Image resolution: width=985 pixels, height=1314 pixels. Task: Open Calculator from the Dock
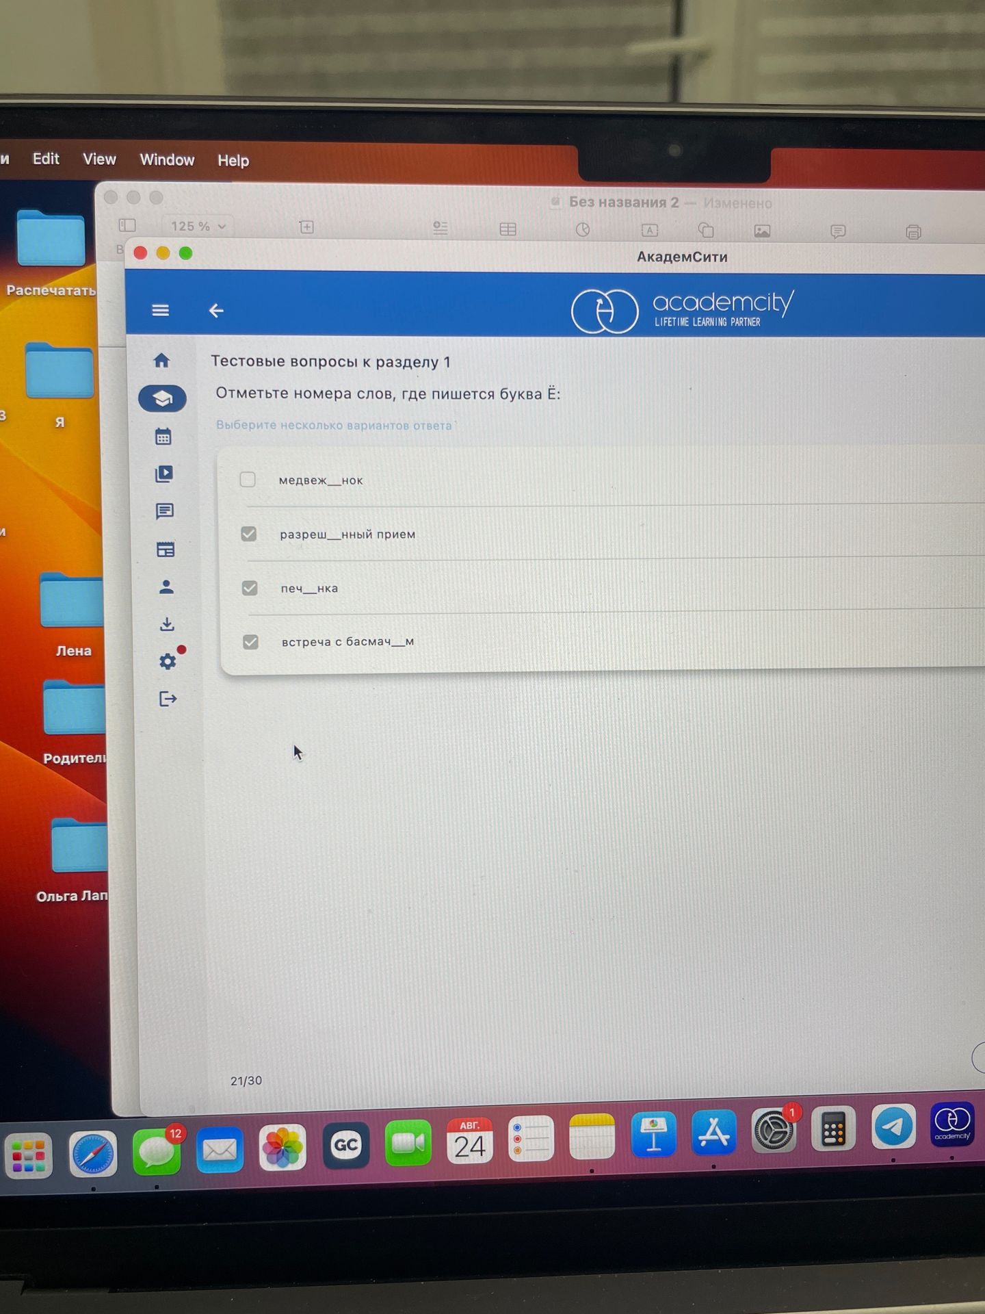pyautogui.click(x=833, y=1129)
